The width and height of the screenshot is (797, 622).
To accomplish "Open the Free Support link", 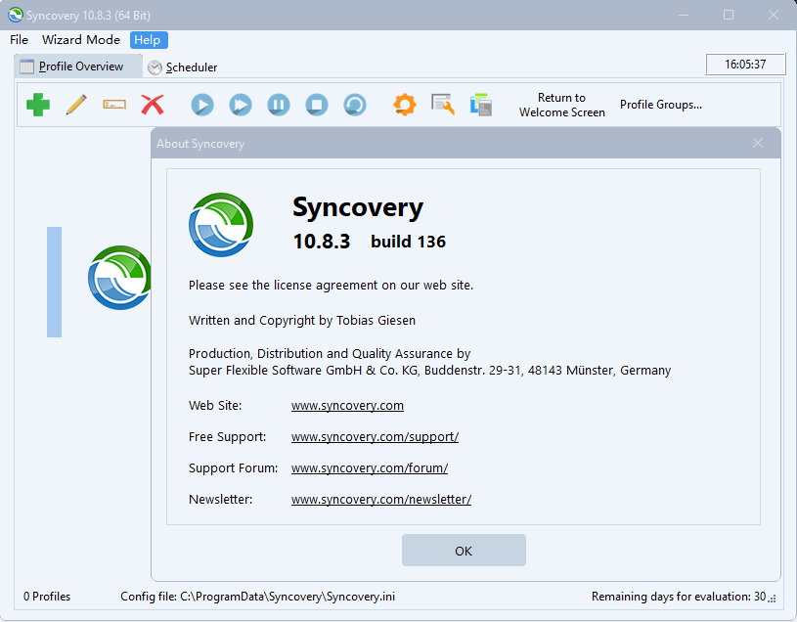I will 375,437.
